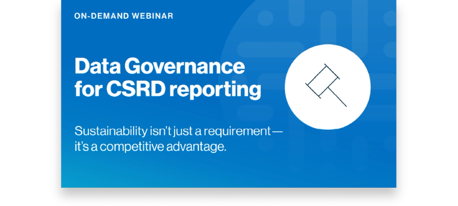The width and height of the screenshot is (458, 206).
Task: Click the word ON-DEMAND in the top label
Action: [x=99, y=16]
